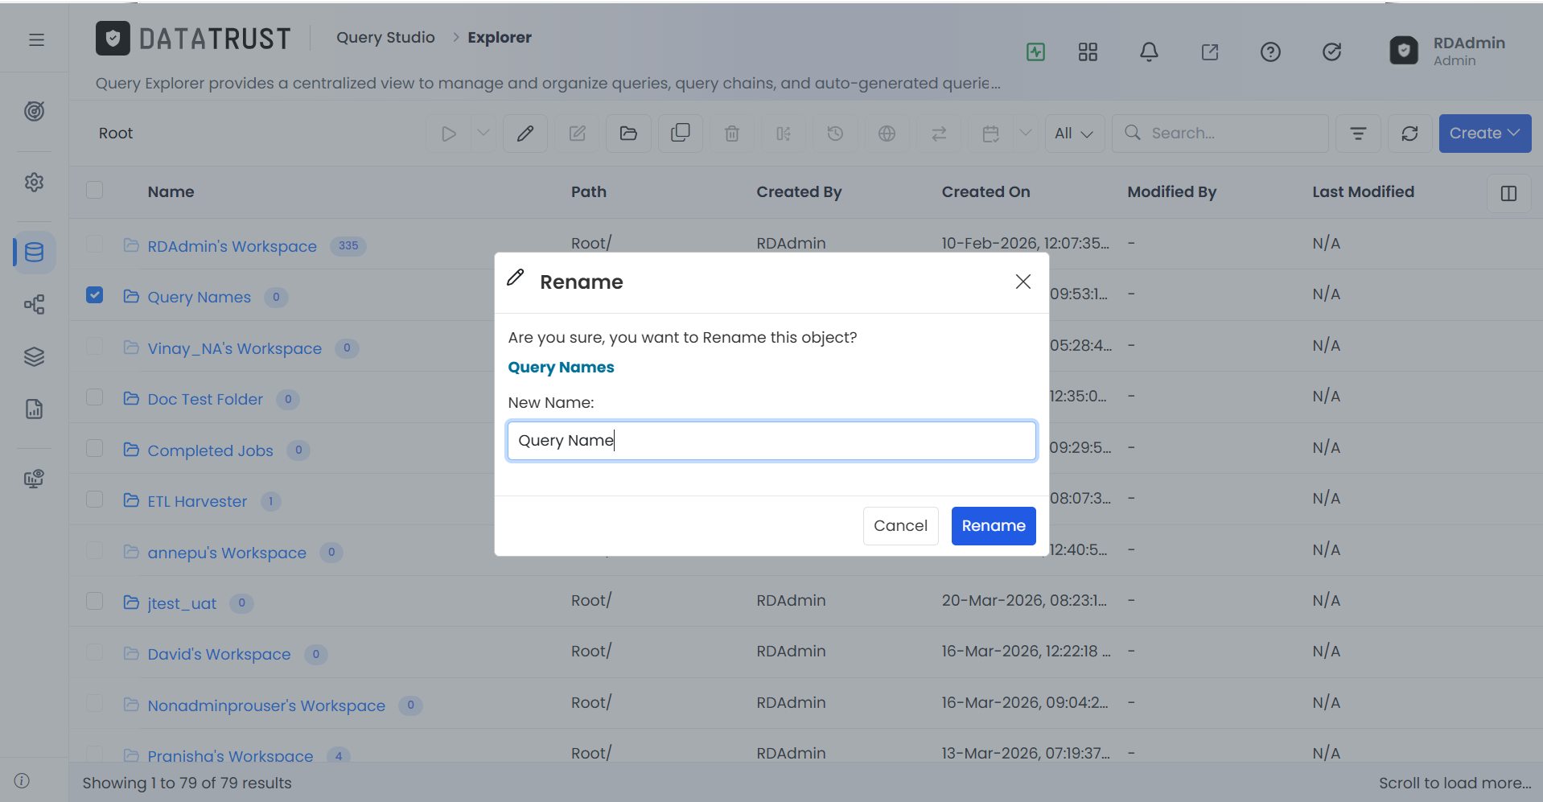Click the copy icon in toolbar
1543x802 pixels.
coord(681,134)
